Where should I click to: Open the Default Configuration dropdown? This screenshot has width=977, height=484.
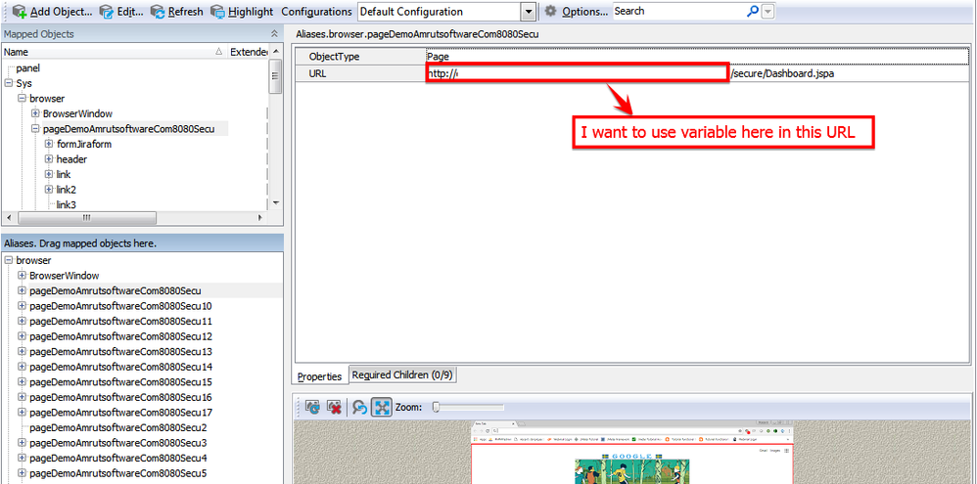529,11
